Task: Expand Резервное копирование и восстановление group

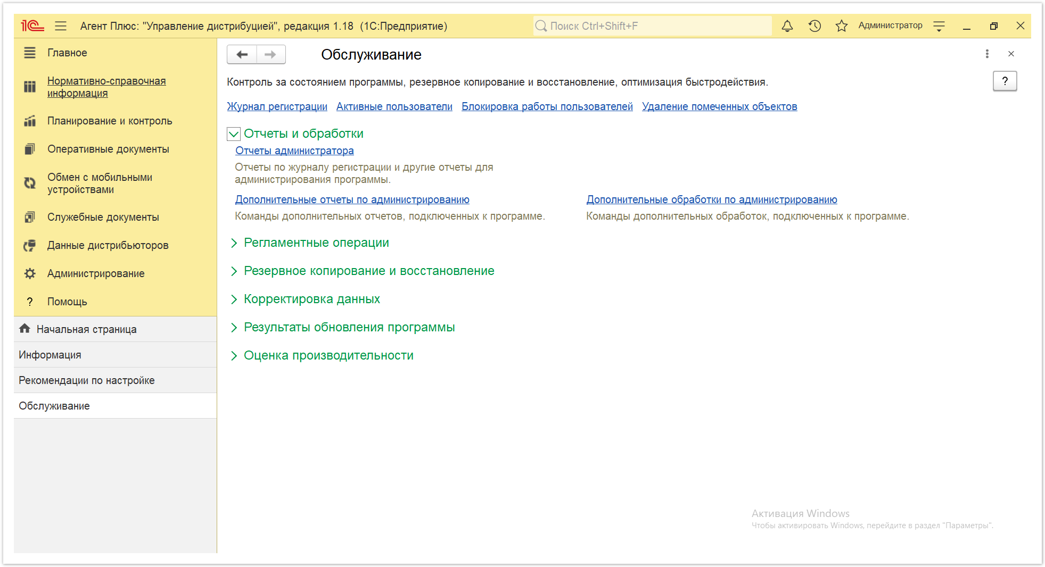Action: click(x=234, y=271)
